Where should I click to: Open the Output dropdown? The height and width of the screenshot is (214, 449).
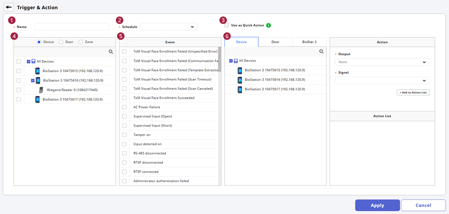pos(382,62)
